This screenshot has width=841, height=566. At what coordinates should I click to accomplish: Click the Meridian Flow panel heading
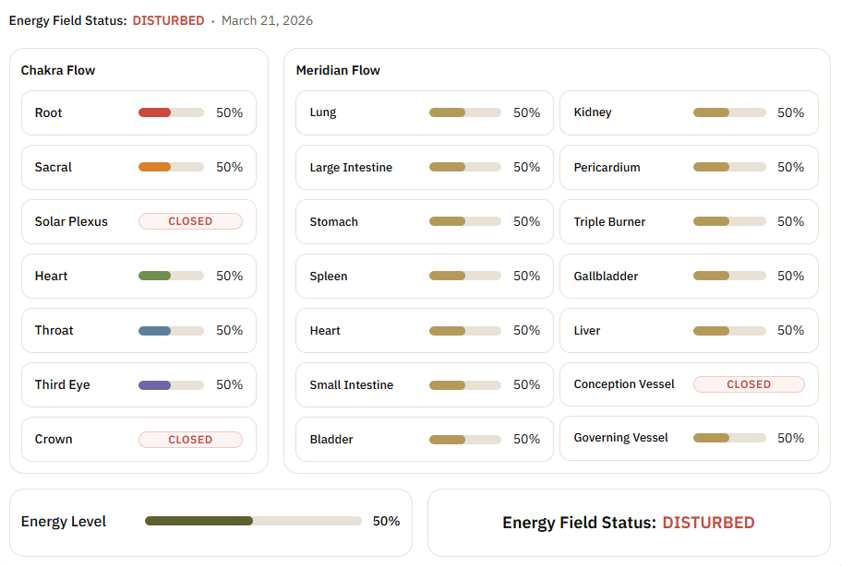tap(338, 70)
